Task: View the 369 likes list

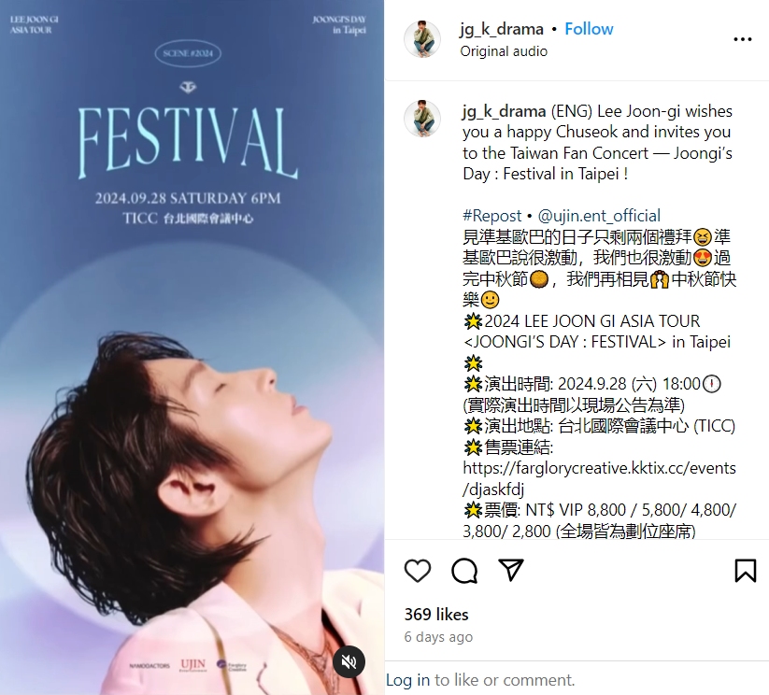Action: pyautogui.click(x=436, y=614)
